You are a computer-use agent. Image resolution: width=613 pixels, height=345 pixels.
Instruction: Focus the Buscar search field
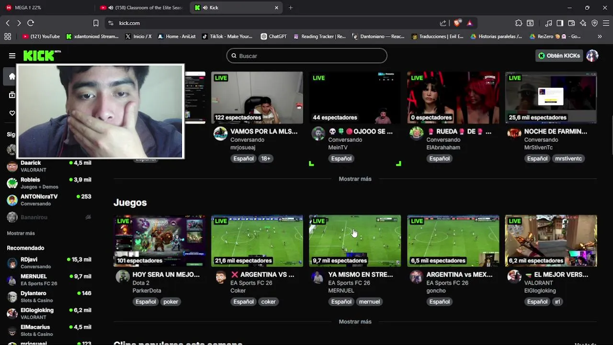[306, 56]
